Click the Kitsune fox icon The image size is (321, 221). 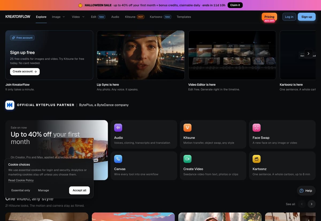tap(188, 128)
